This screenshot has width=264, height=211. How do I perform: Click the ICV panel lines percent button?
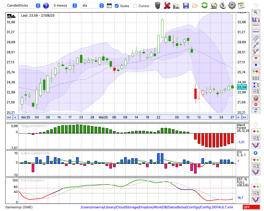pos(256,166)
